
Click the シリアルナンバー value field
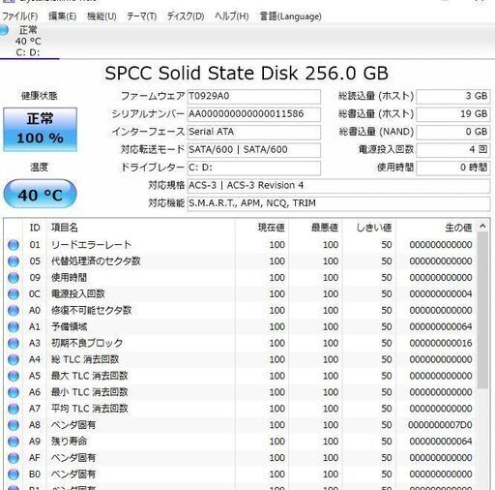coord(254,114)
